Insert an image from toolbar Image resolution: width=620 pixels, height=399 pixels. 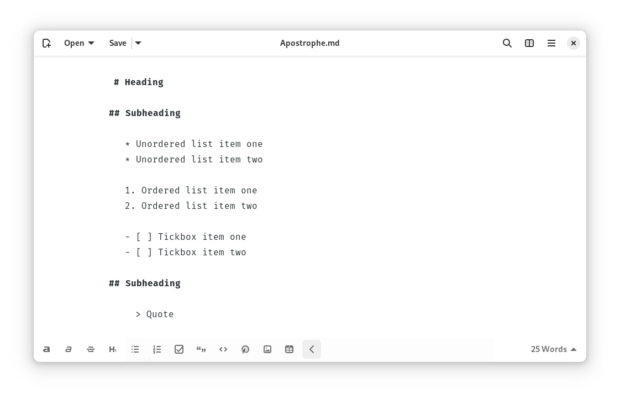(267, 349)
